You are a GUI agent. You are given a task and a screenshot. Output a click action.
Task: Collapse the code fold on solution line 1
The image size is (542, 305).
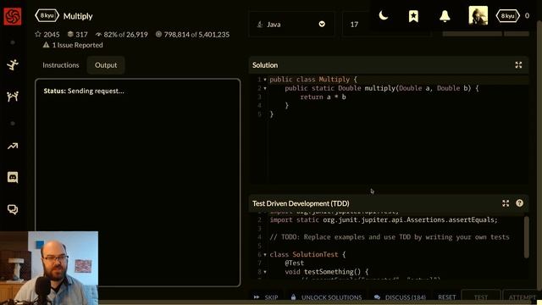coord(265,80)
